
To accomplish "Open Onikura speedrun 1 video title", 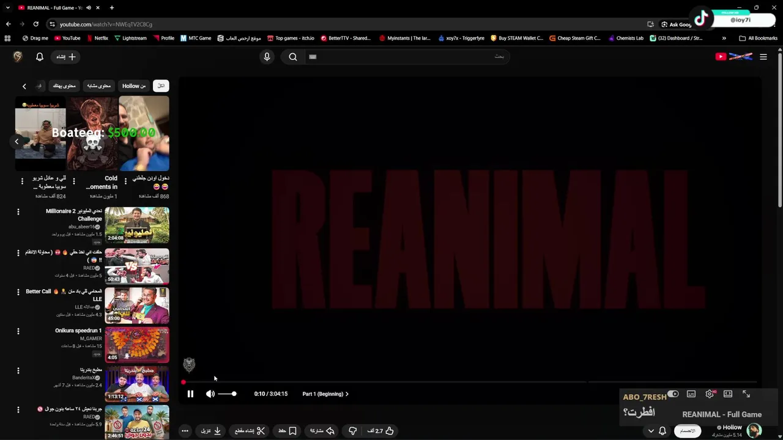I will [78, 331].
